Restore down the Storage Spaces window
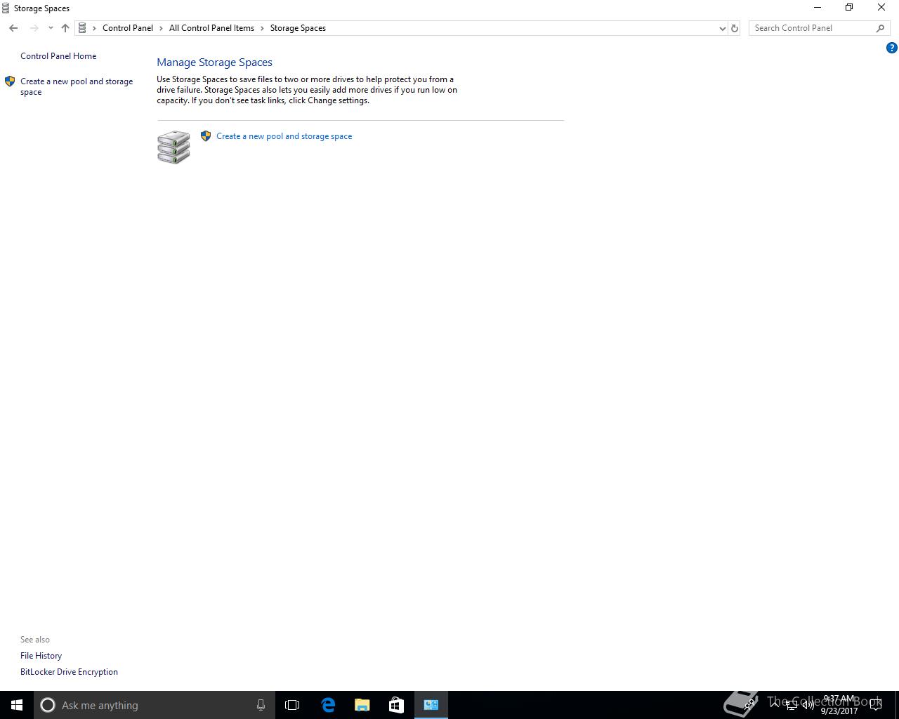Viewport: 899px width, 719px height. [x=849, y=8]
